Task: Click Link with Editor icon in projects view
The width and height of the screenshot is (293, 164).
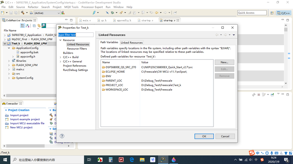Action: coord(39,26)
